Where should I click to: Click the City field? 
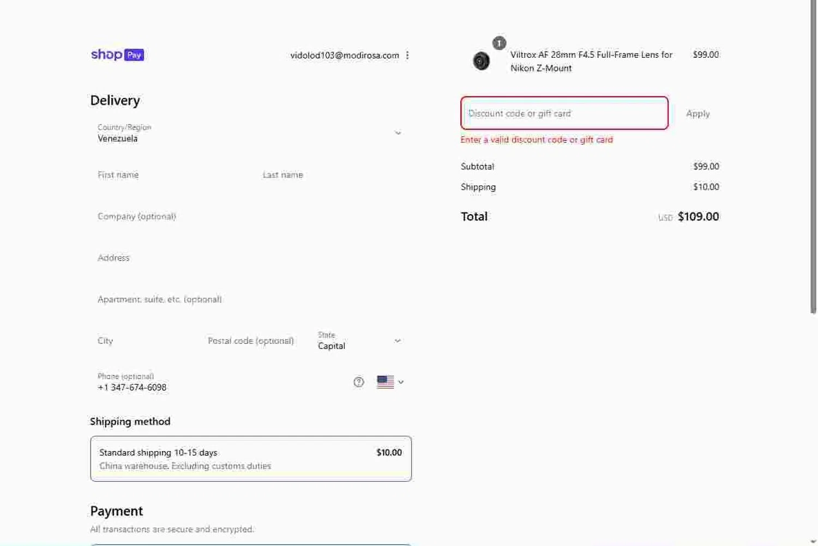[x=145, y=341]
